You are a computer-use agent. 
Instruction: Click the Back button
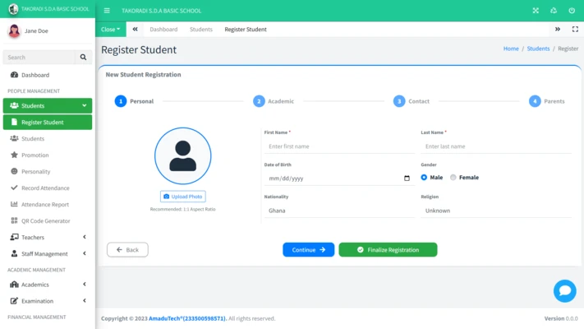coord(127,249)
